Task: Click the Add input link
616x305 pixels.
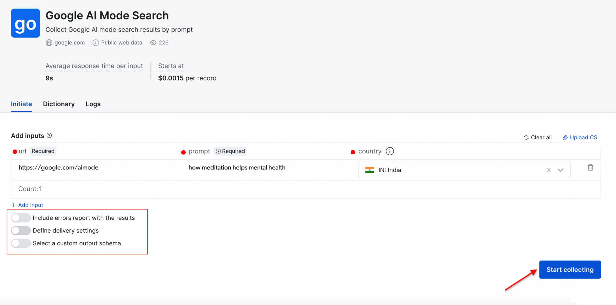Action: (27, 205)
